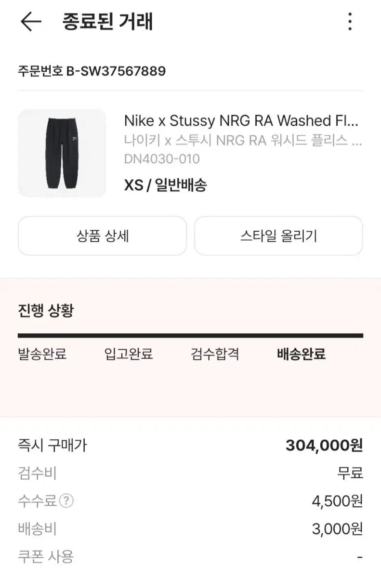Tap the 상품 상세 button
Image resolution: width=381 pixels, height=578 pixels.
102,236
